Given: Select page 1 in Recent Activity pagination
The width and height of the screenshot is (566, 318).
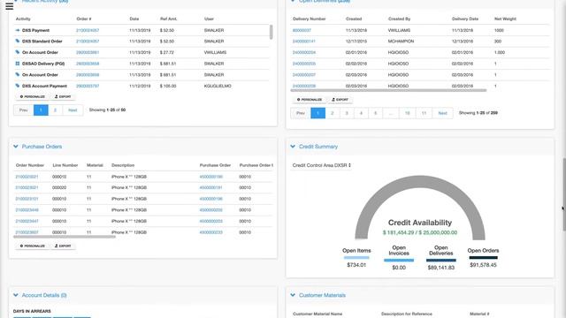Looking at the screenshot, I should click(41, 110).
